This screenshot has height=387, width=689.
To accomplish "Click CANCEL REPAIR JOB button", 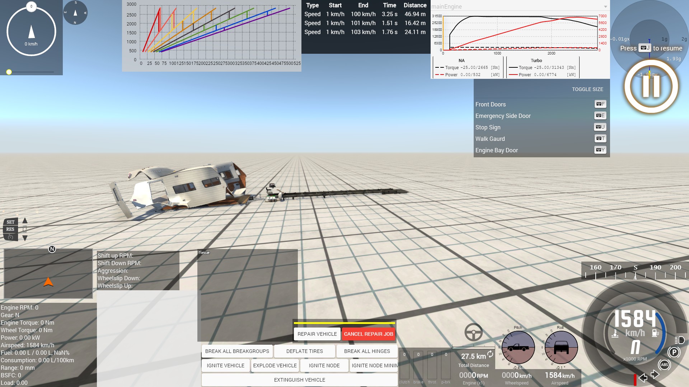I will tap(369, 334).
